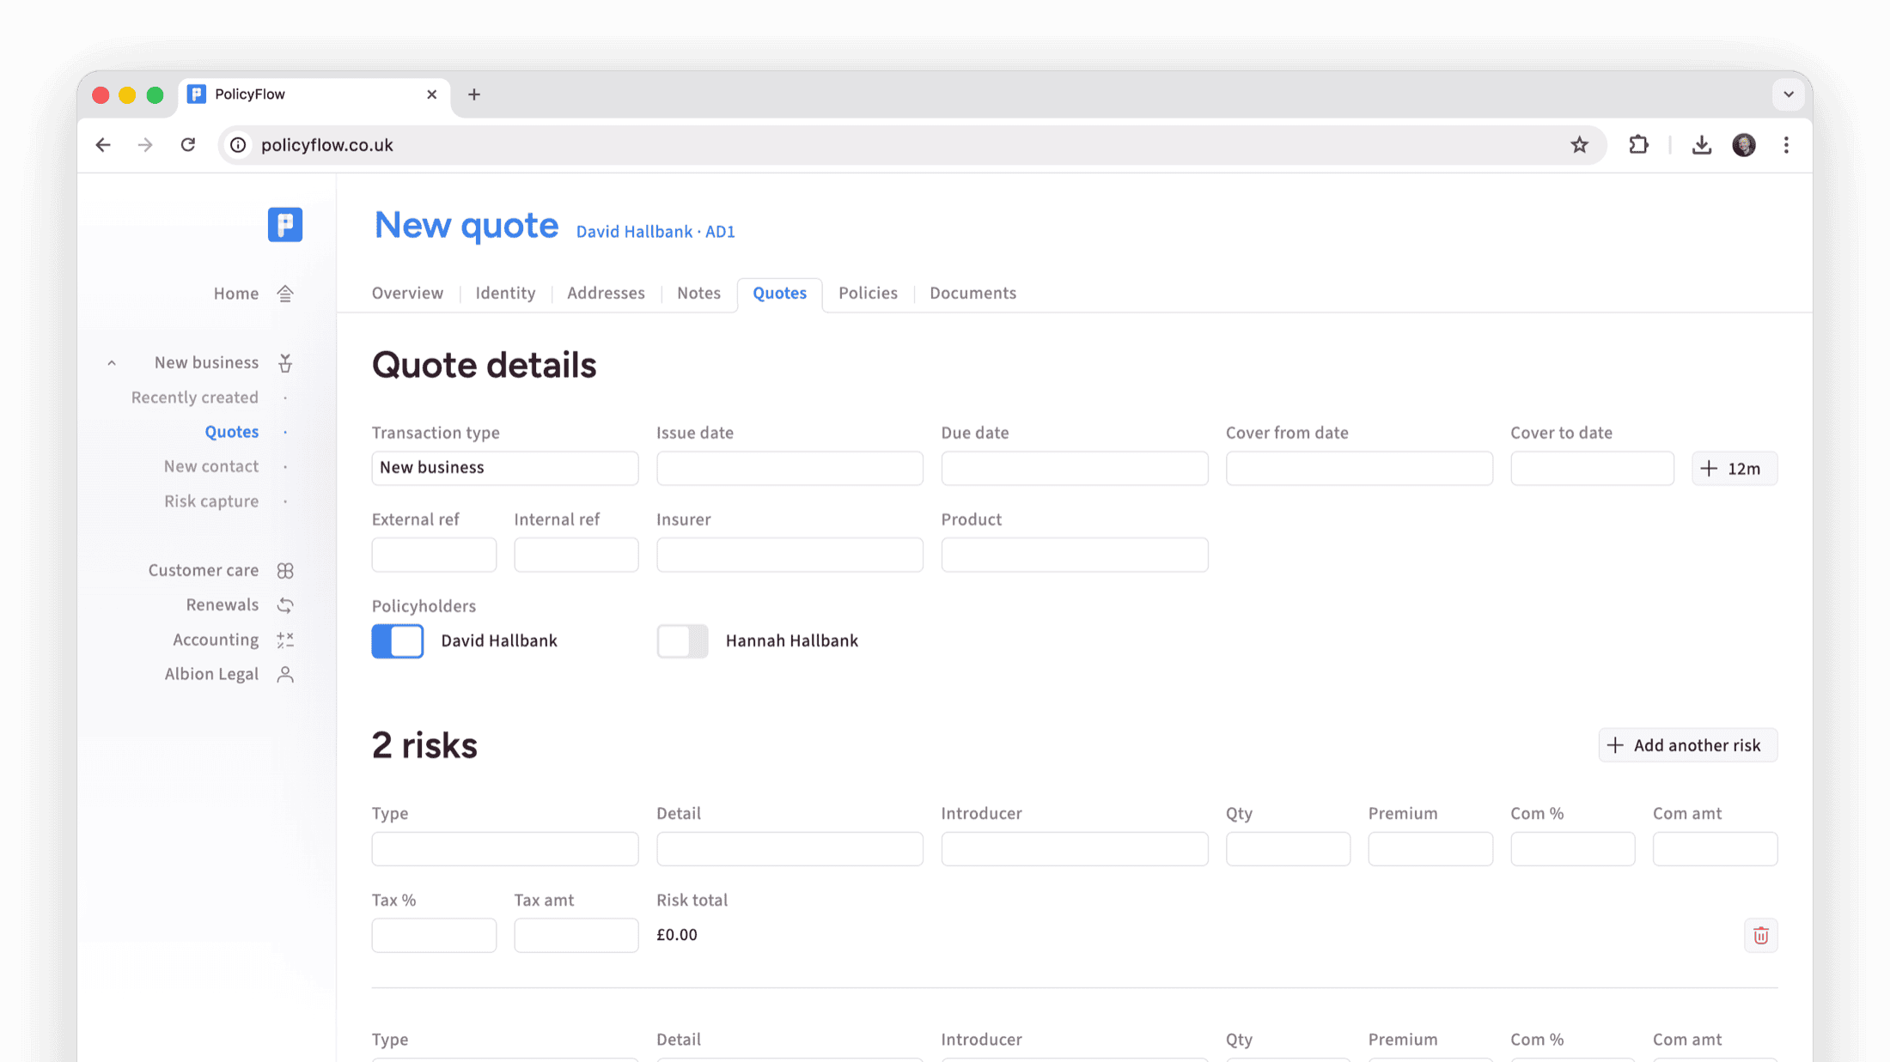Collapse the New business sidebar section

click(112, 363)
